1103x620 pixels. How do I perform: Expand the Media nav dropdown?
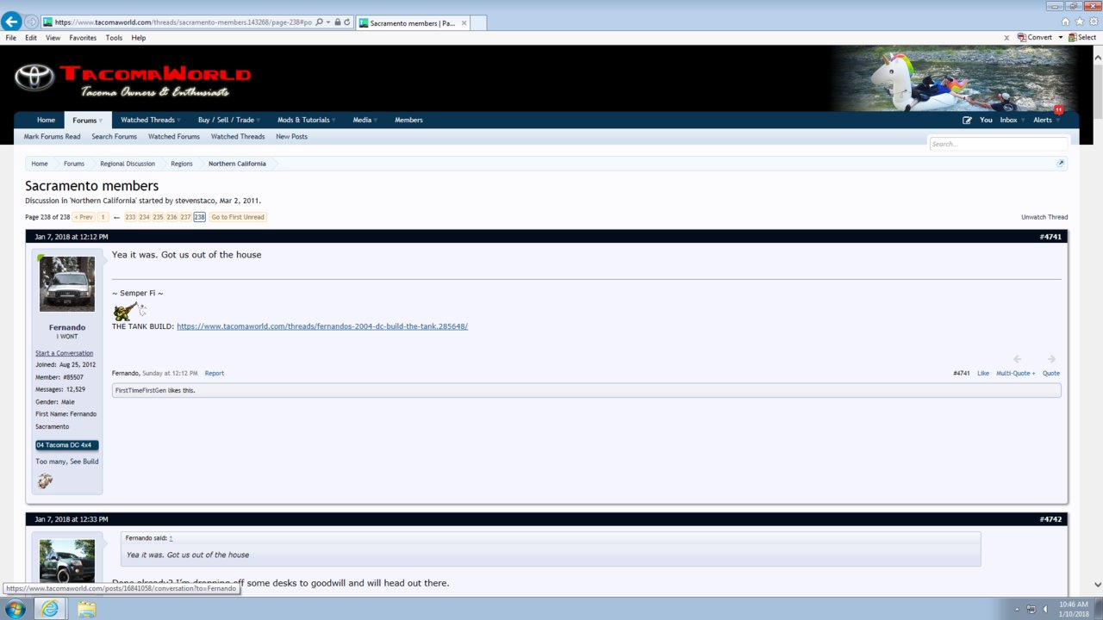375,121
